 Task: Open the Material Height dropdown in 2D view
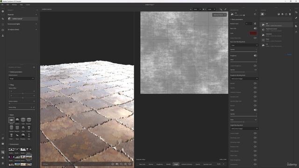pos(219,14)
